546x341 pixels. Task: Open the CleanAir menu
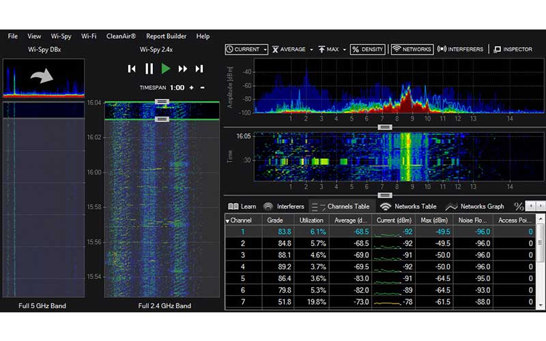coord(121,36)
